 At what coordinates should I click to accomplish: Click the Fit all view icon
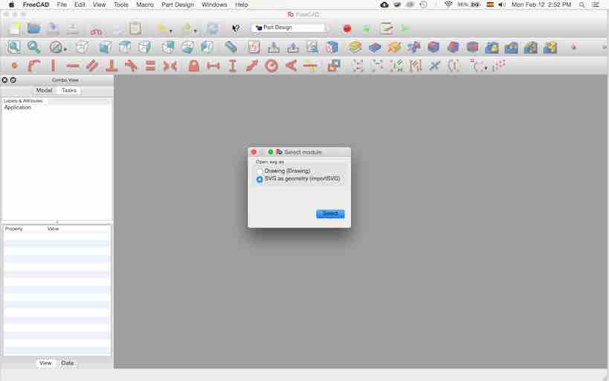click(14, 48)
